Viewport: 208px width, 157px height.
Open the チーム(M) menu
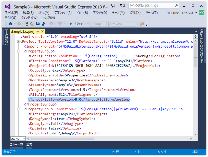tap(118, 13)
